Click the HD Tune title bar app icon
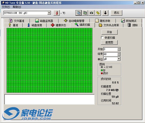 coord(3,3)
